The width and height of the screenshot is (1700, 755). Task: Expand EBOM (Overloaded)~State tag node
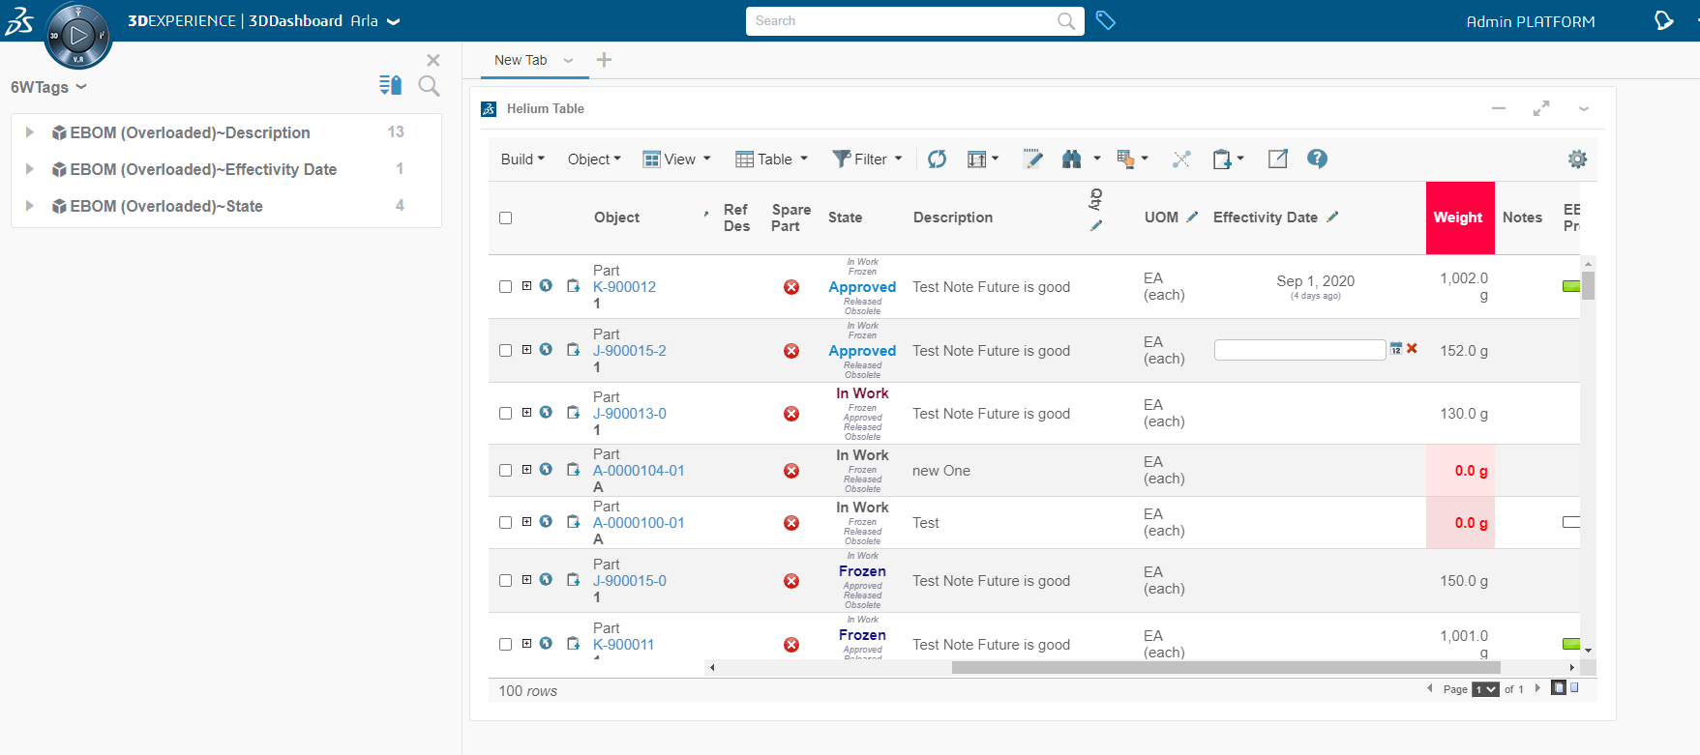click(30, 206)
